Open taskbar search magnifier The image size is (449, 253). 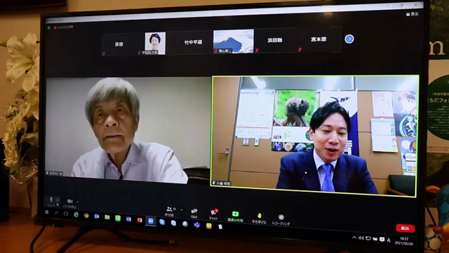(x=56, y=213)
